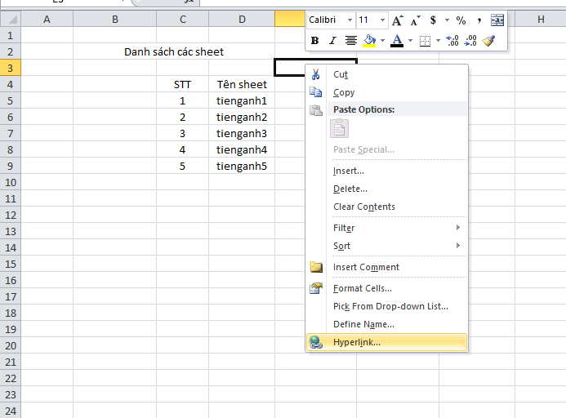Viewport: 566px width, 418px height.
Task: Select column B header
Action: pos(115,19)
